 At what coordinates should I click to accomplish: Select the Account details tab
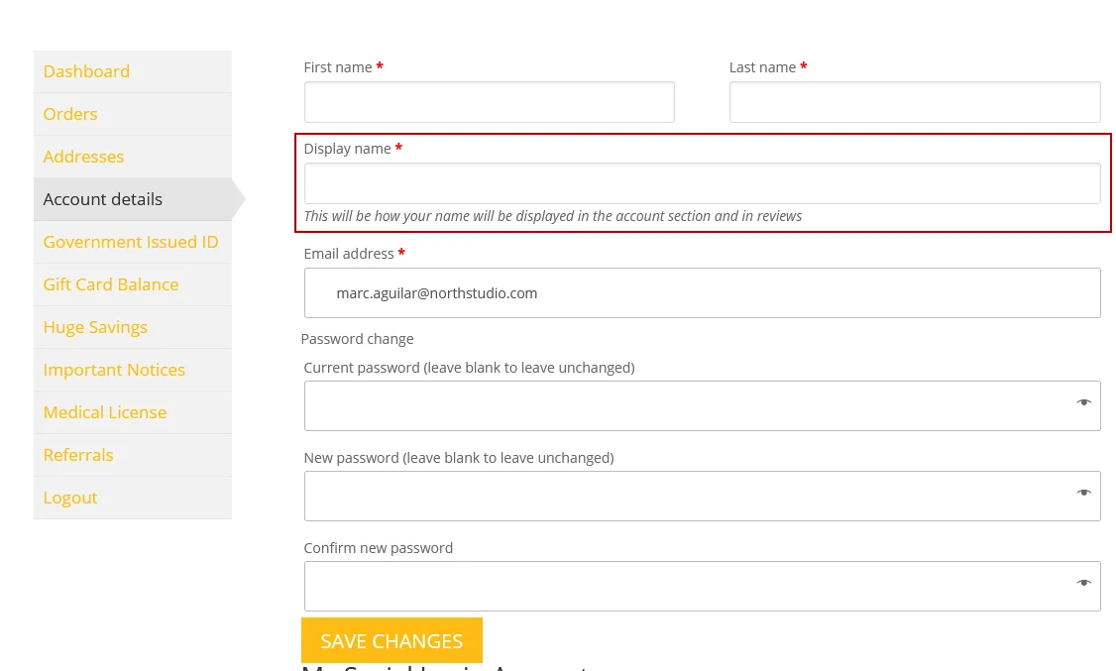[102, 199]
